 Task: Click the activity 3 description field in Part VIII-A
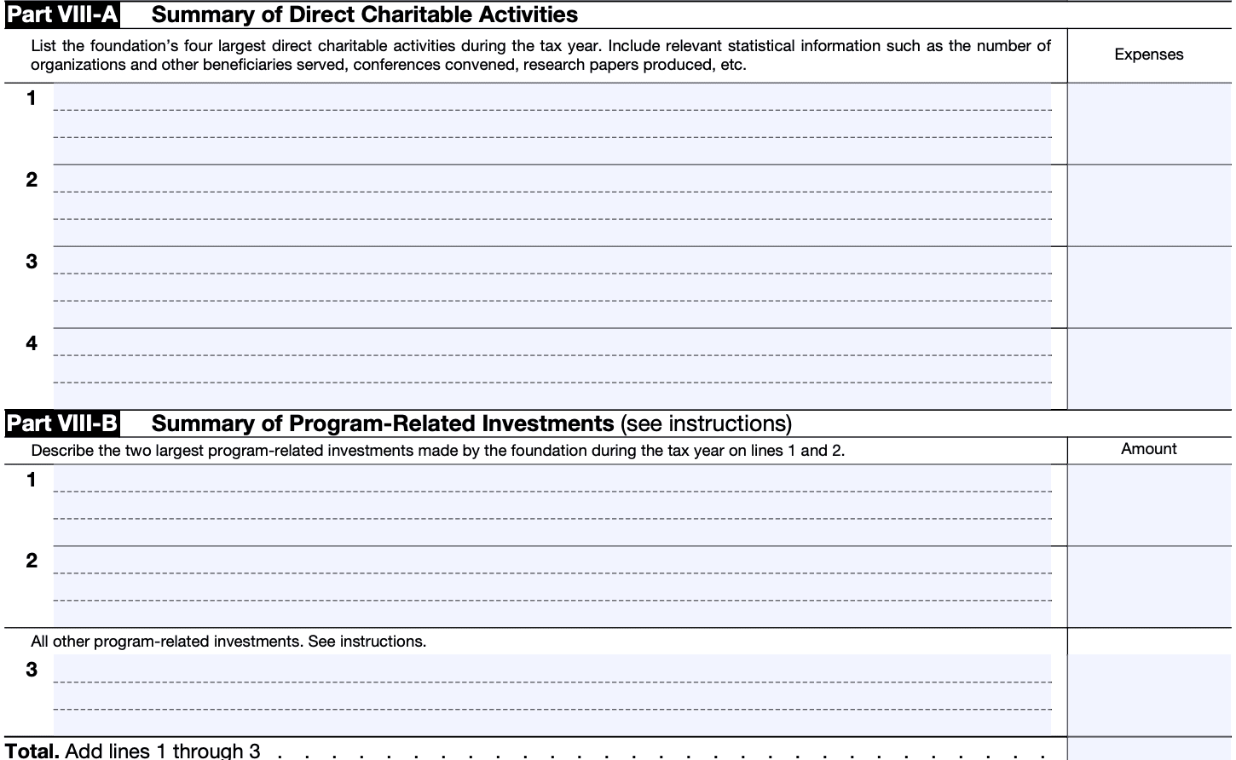coord(552,287)
